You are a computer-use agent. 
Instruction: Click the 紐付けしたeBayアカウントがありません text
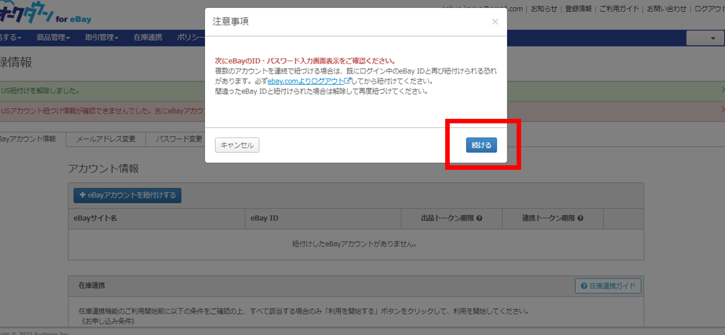355,244
